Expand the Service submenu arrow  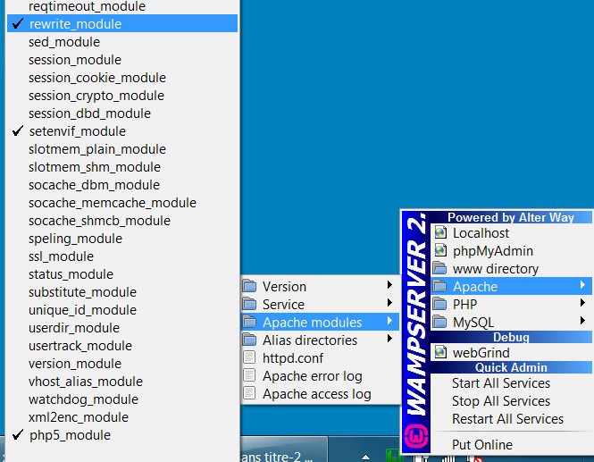pos(389,302)
